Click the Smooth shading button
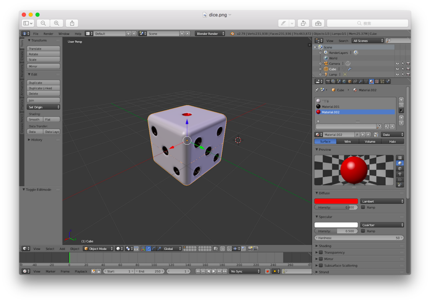This screenshot has width=430, height=302. coord(35,120)
